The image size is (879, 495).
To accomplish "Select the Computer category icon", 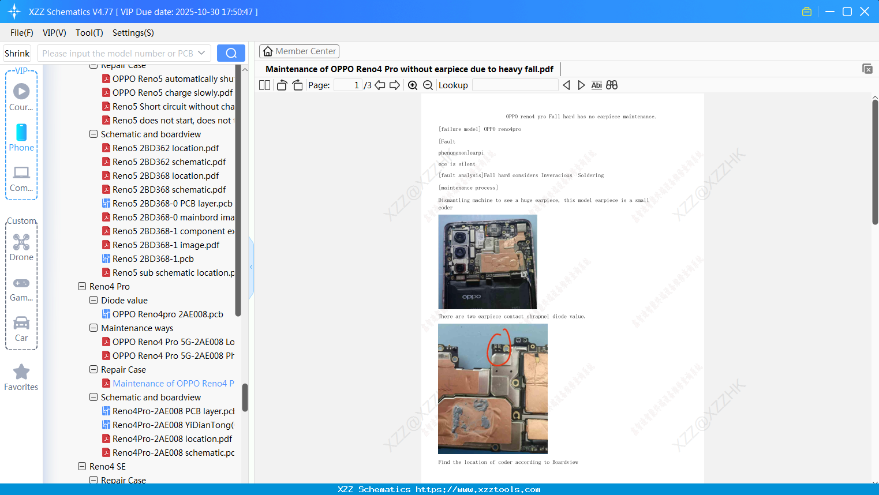I will (21, 178).
